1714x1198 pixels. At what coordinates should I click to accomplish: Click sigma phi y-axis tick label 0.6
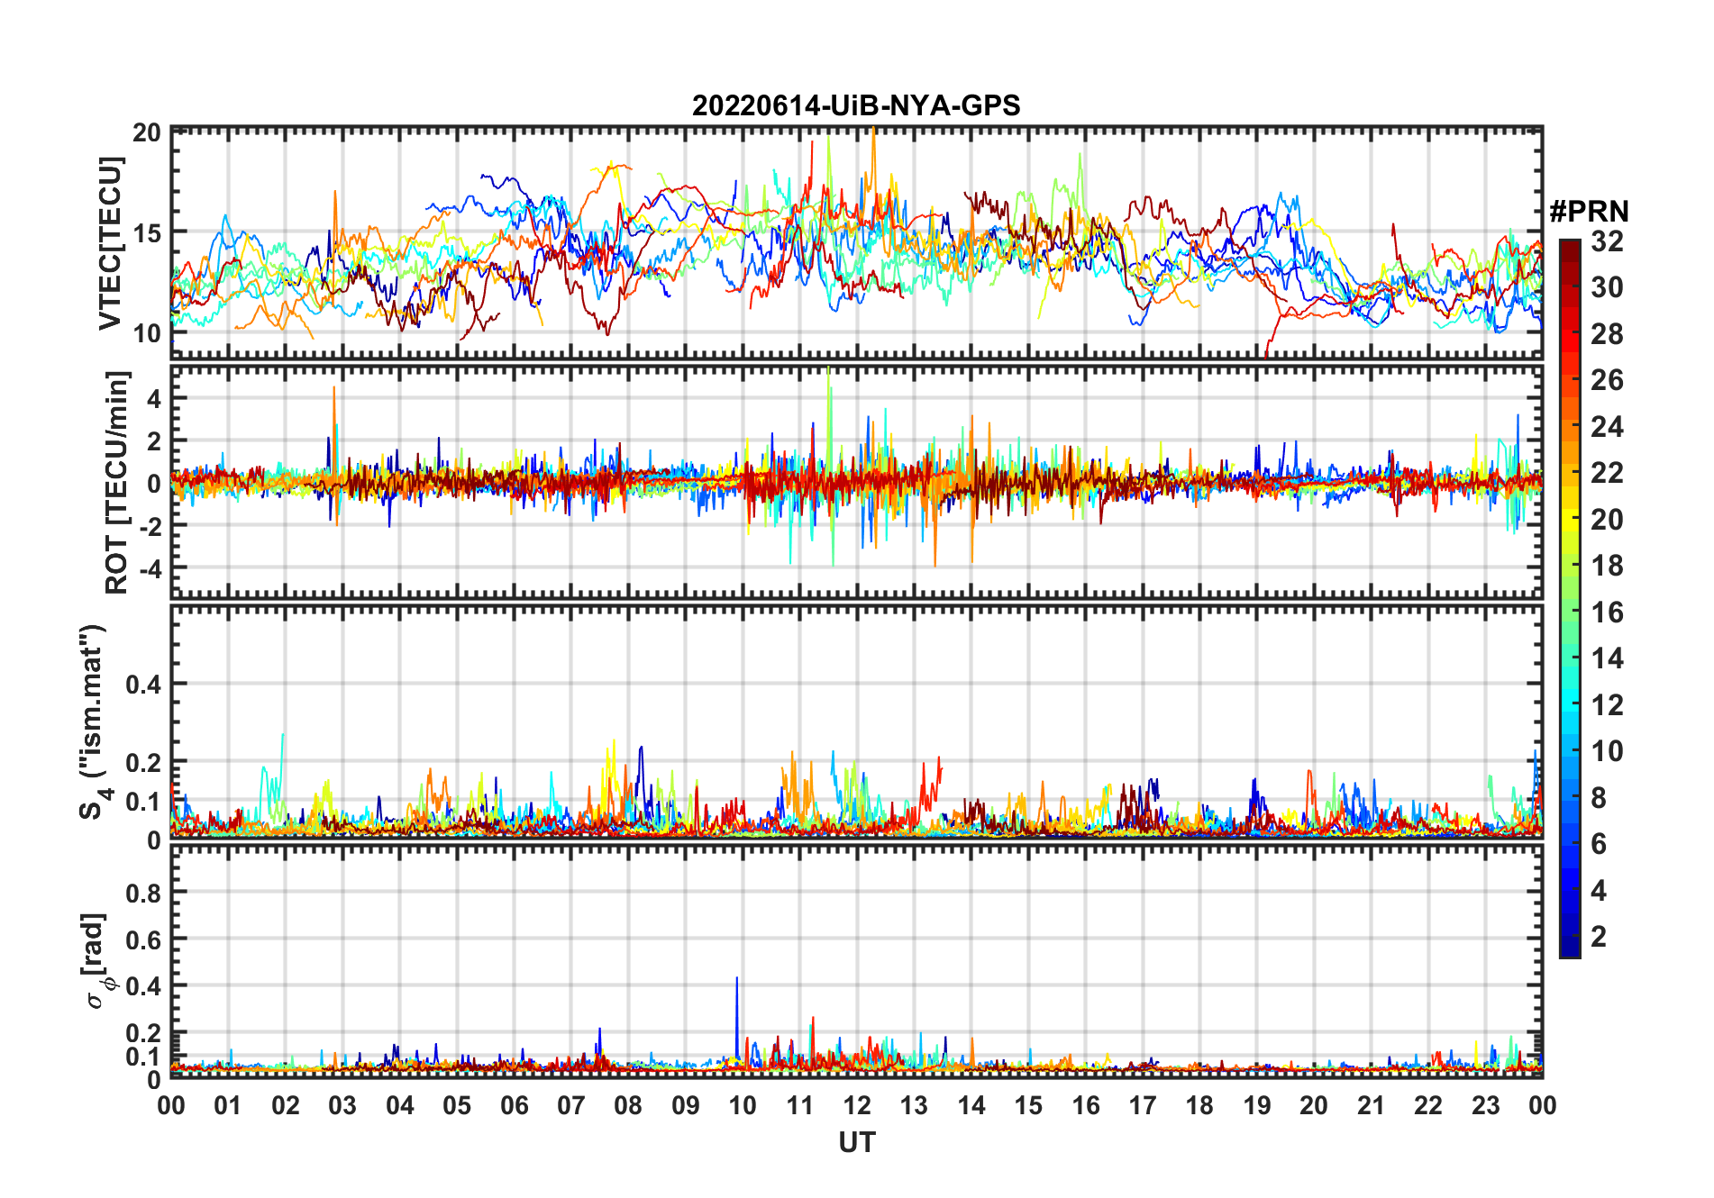(144, 939)
